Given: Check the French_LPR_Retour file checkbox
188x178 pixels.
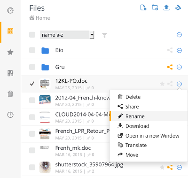Looking at the screenshot, I should point(32,134).
